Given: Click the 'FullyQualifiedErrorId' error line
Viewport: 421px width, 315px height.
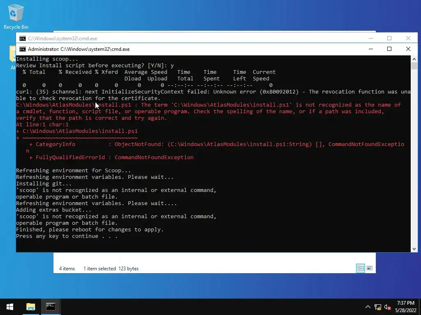Looking at the screenshot, I should 111,157.
